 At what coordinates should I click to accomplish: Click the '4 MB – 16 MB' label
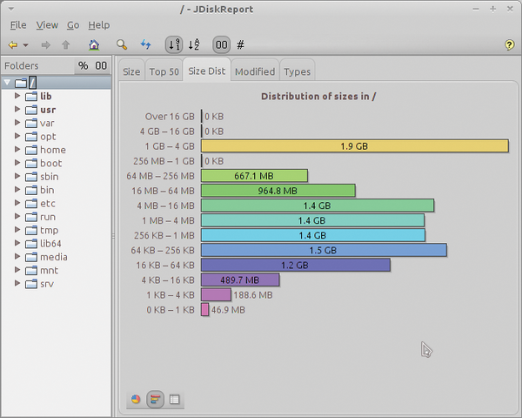[166, 206]
